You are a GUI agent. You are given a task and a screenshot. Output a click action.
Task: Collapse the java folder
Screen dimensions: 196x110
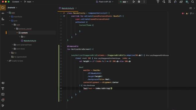click(x=10, y=20)
